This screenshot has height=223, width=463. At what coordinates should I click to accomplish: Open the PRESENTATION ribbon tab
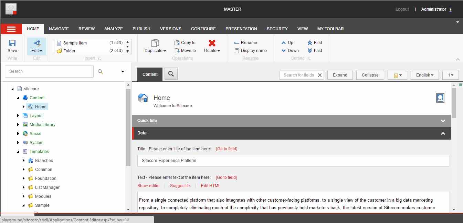click(x=241, y=29)
